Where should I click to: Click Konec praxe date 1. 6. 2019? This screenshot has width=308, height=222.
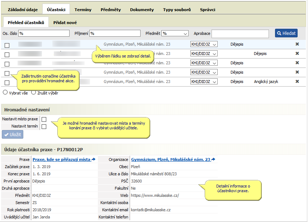pos(42,174)
